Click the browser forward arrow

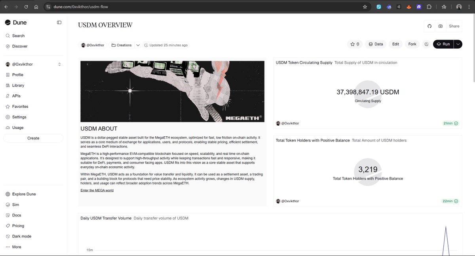16,7
